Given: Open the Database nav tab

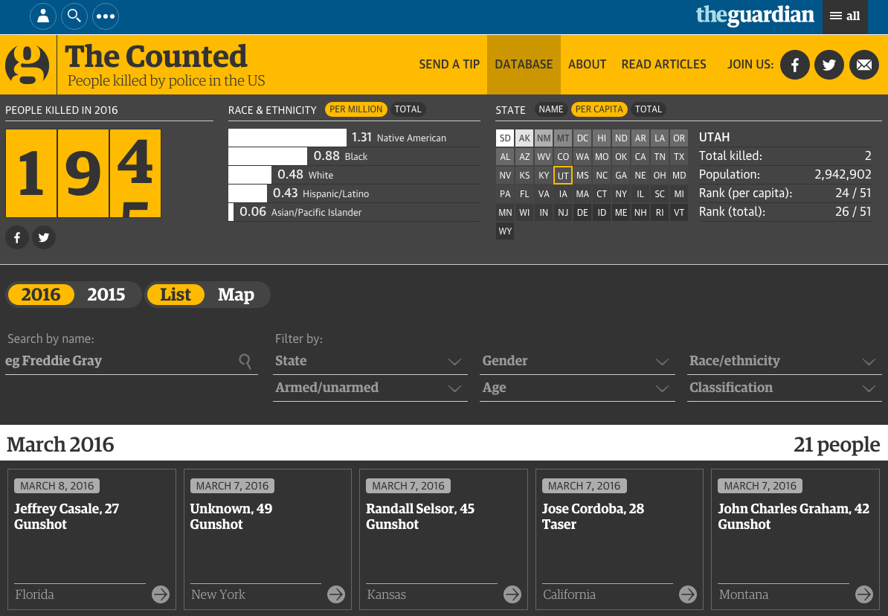Looking at the screenshot, I should (524, 65).
